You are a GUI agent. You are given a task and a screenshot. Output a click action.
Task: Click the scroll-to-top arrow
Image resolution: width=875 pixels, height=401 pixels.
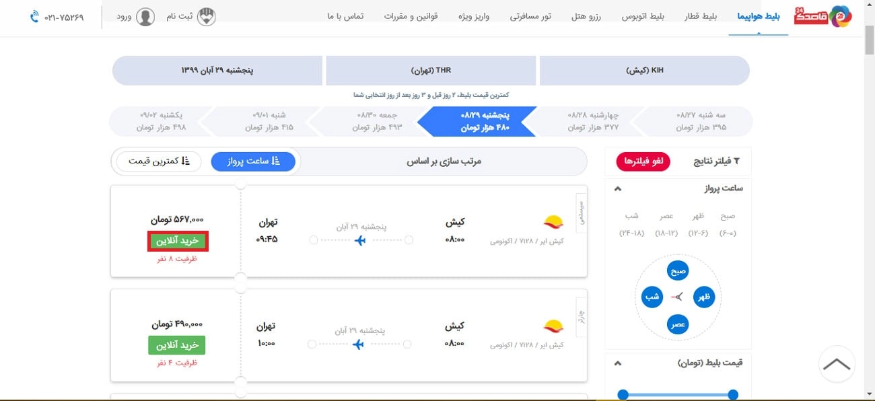tap(837, 364)
